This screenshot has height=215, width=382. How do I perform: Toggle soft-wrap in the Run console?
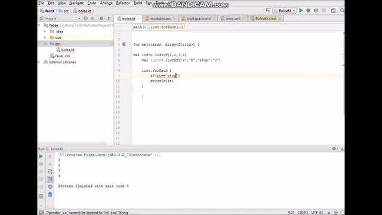50,171
